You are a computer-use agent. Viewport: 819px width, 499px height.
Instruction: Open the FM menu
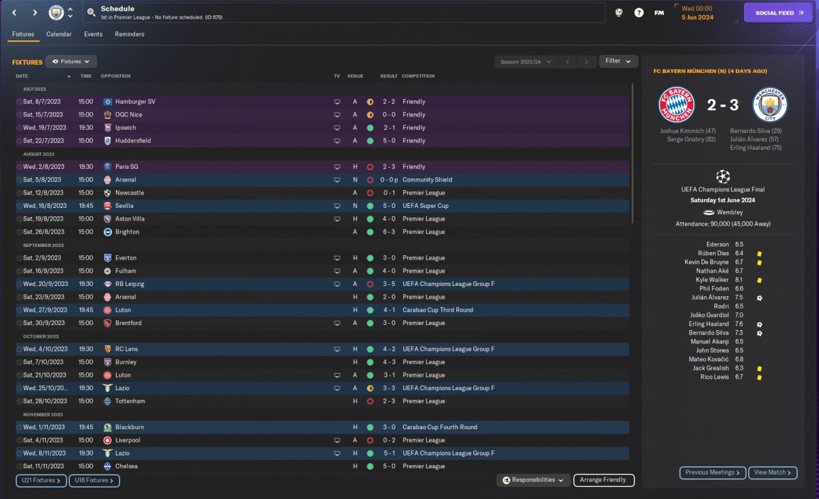[659, 13]
